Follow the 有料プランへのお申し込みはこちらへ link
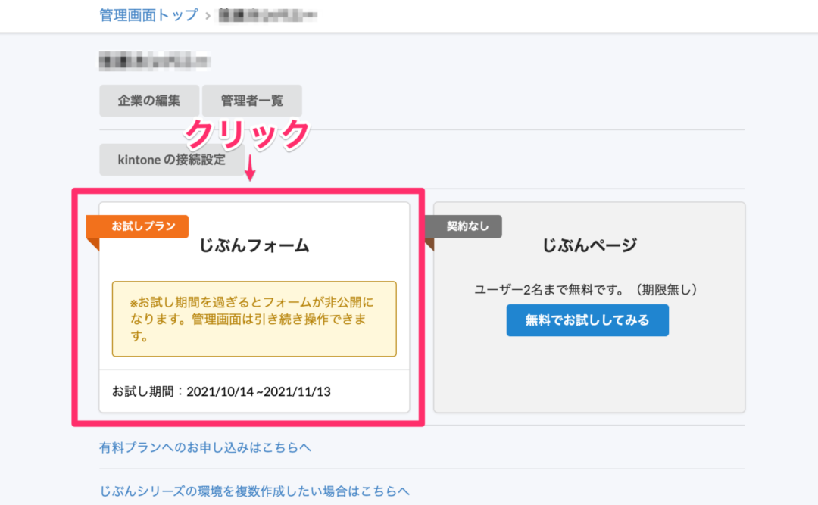 pyautogui.click(x=205, y=447)
